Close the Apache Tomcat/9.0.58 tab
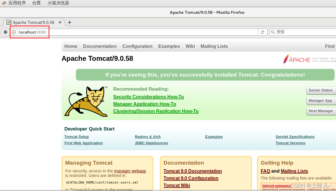This screenshot has height=191, width=336. point(60,22)
